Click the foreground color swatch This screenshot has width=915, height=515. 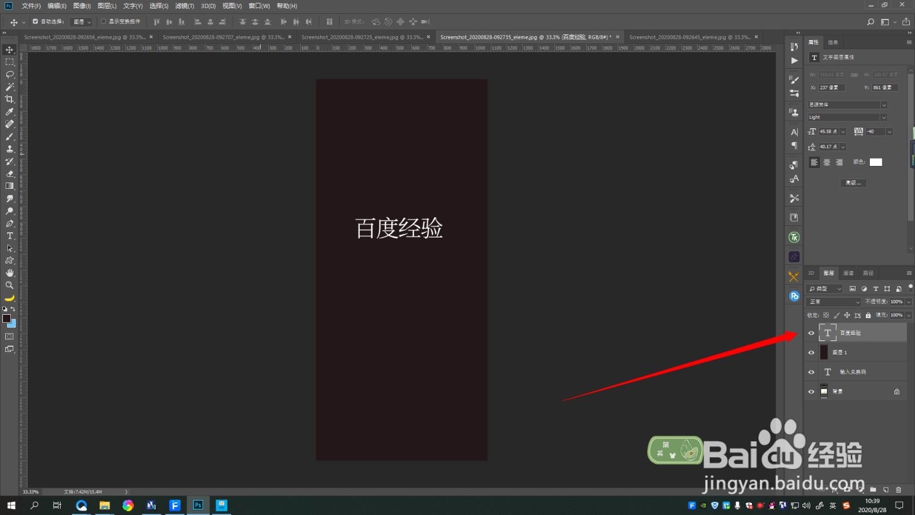click(x=7, y=319)
